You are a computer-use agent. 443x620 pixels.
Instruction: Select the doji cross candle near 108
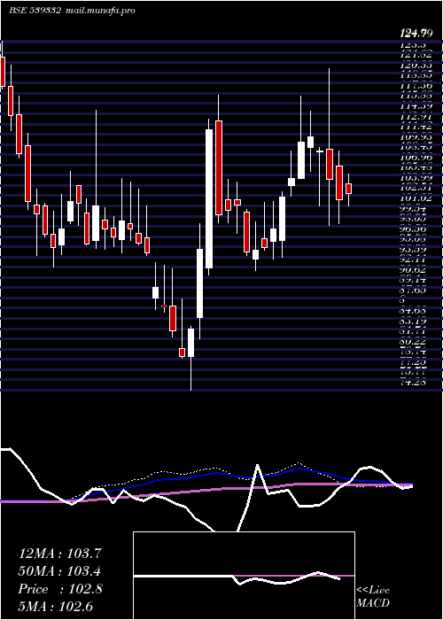point(320,151)
